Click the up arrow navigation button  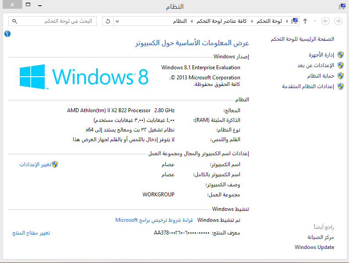pyautogui.click(x=305, y=21)
